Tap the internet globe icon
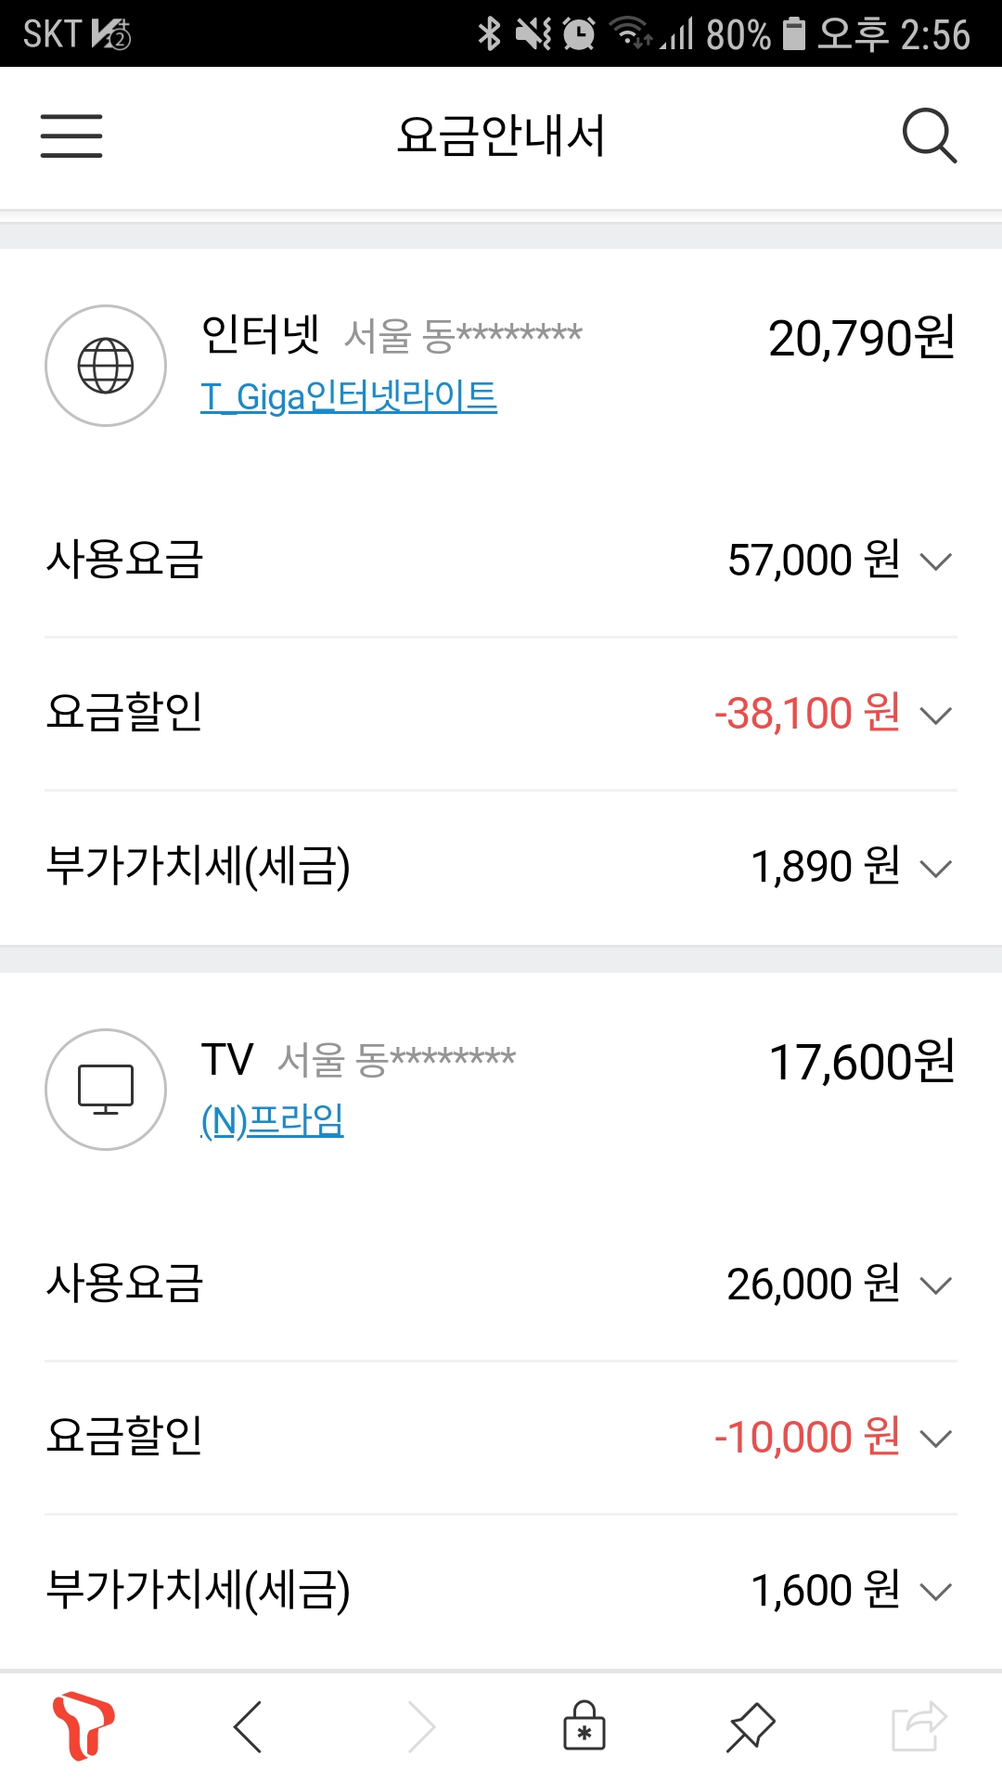 click(106, 366)
